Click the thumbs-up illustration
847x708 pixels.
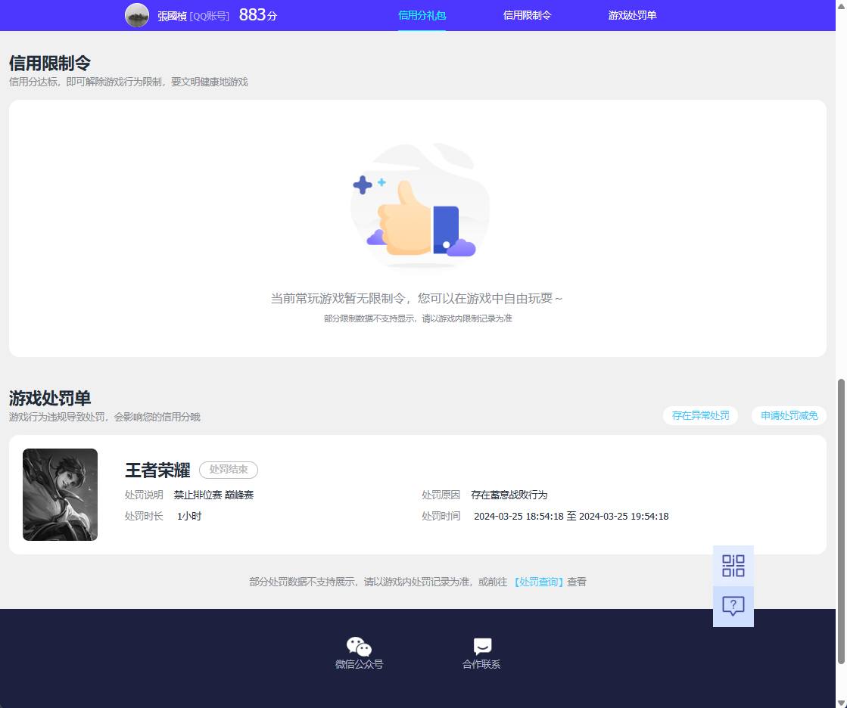click(x=419, y=205)
